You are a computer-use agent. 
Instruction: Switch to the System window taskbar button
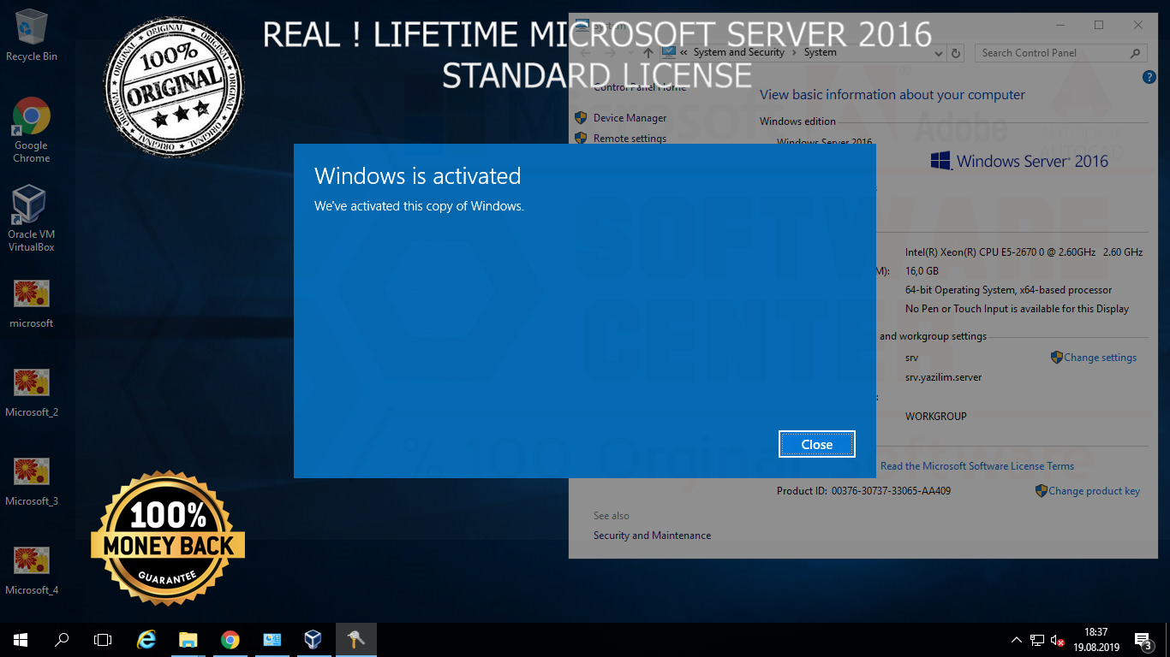click(x=272, y=640)
